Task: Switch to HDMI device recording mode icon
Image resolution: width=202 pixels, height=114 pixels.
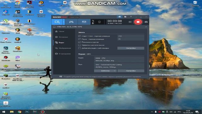Action: [84, 22]
